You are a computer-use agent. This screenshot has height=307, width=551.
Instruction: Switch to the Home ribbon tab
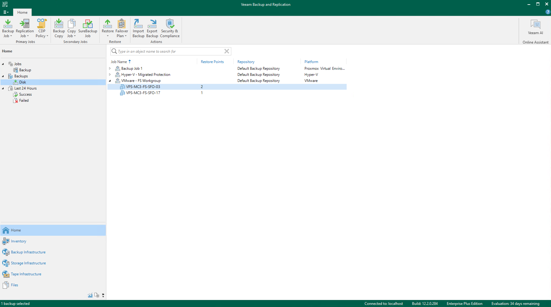[22, 12]
